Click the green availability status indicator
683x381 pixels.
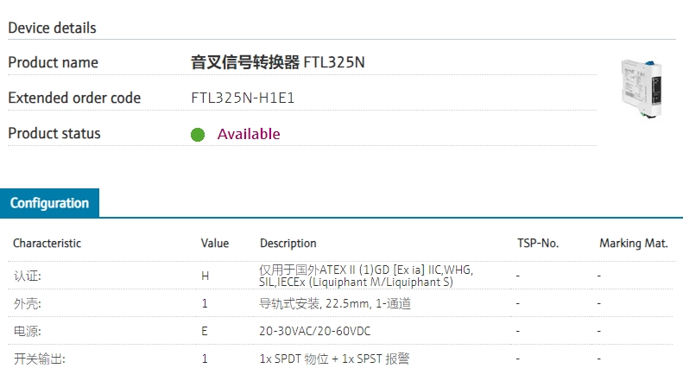198,135
